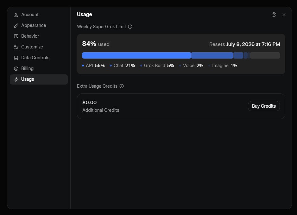The image size is (297, 215).
Task: Click the Behavior cursor icon
Action: point(16,36)
